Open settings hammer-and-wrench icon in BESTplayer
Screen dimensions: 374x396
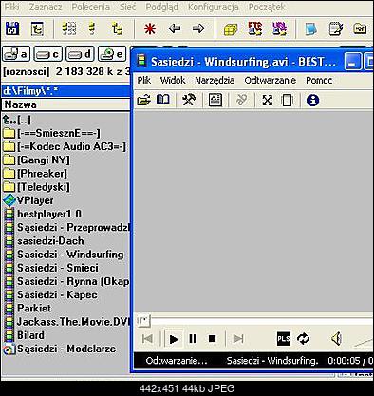189,101
